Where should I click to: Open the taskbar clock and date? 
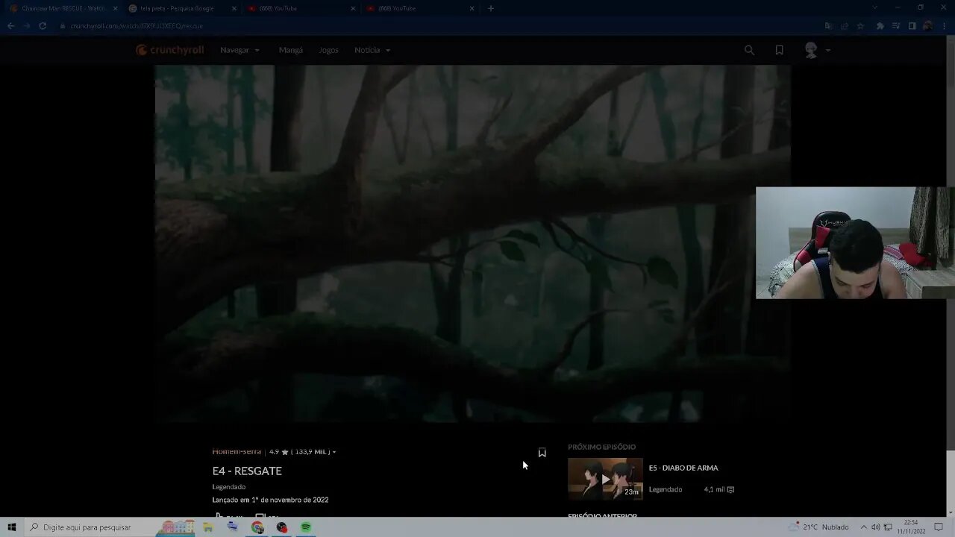tap(911, 527)
